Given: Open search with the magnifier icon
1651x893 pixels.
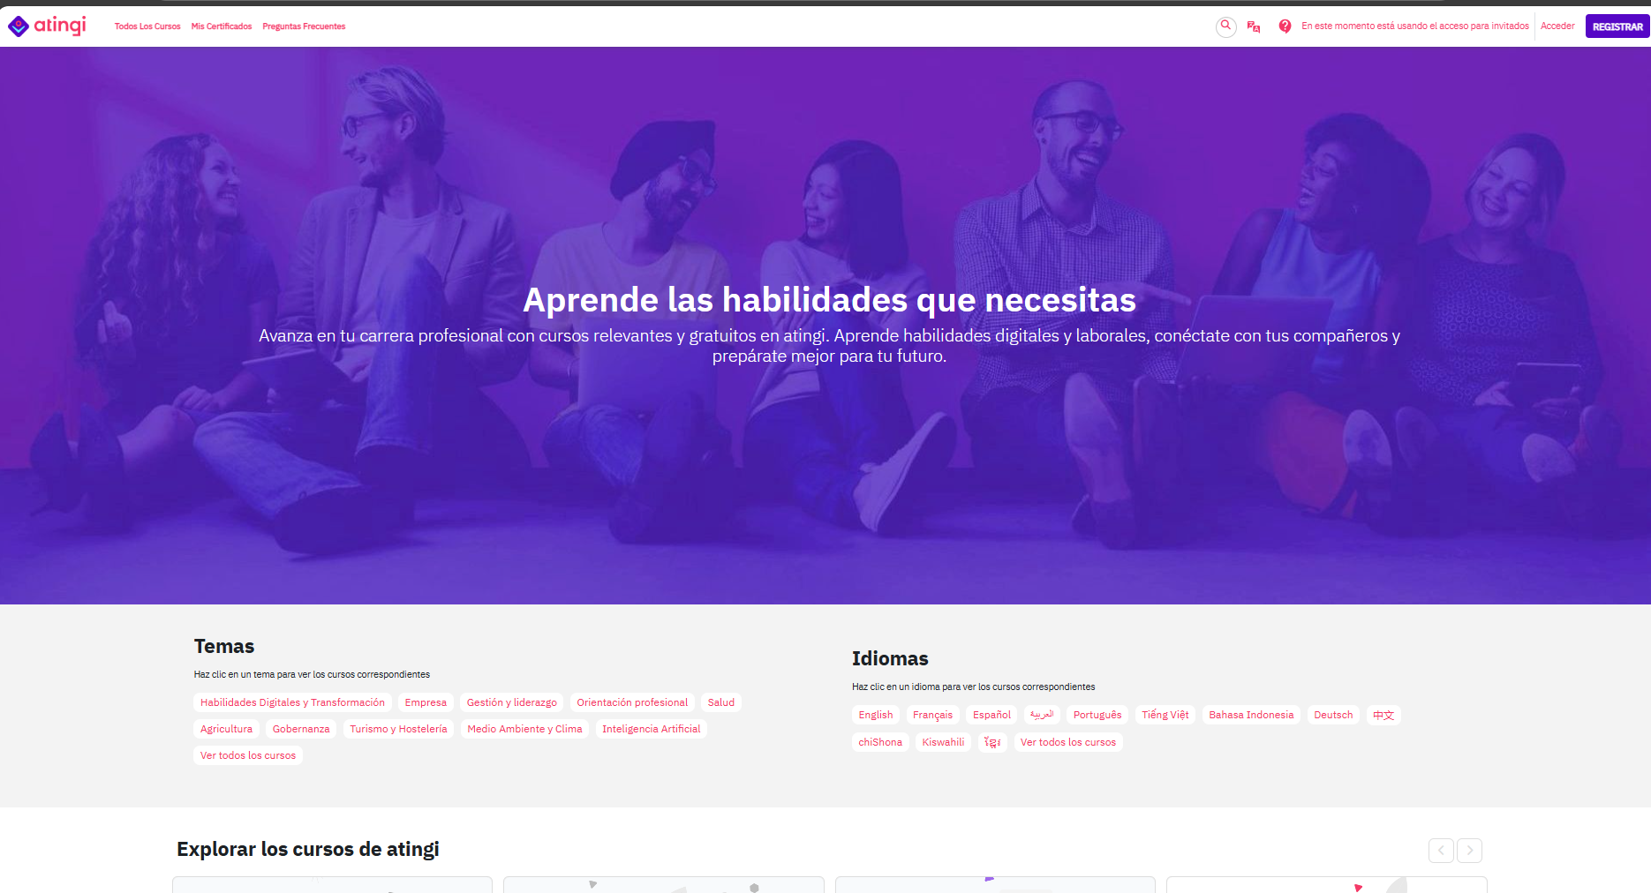Looking at the screenshot, I should (1225, 26).
